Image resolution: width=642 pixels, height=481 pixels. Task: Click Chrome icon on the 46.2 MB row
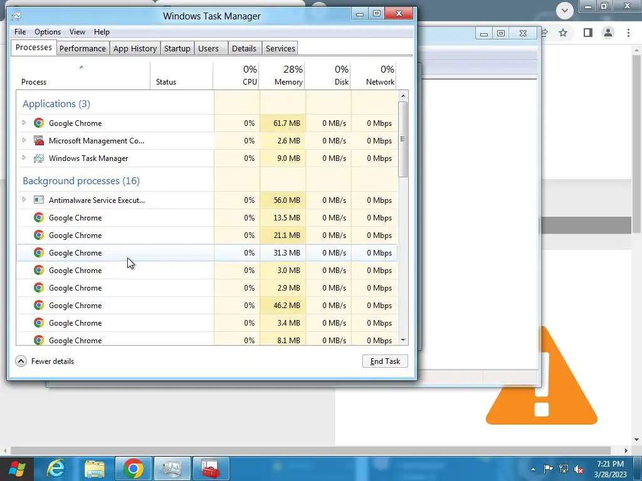(39, 305)
